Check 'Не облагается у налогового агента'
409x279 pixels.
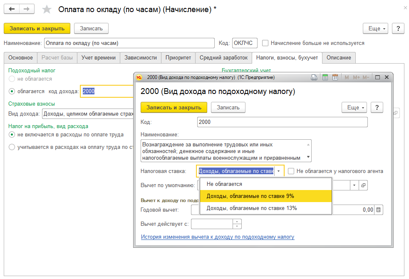click(x=291, y=171)
